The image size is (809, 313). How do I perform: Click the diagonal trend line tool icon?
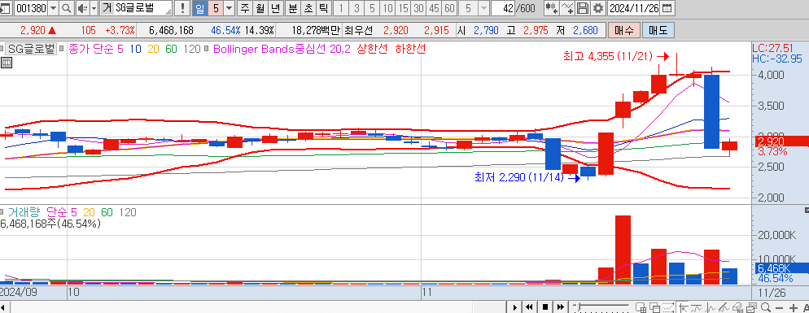click(724, 307)
